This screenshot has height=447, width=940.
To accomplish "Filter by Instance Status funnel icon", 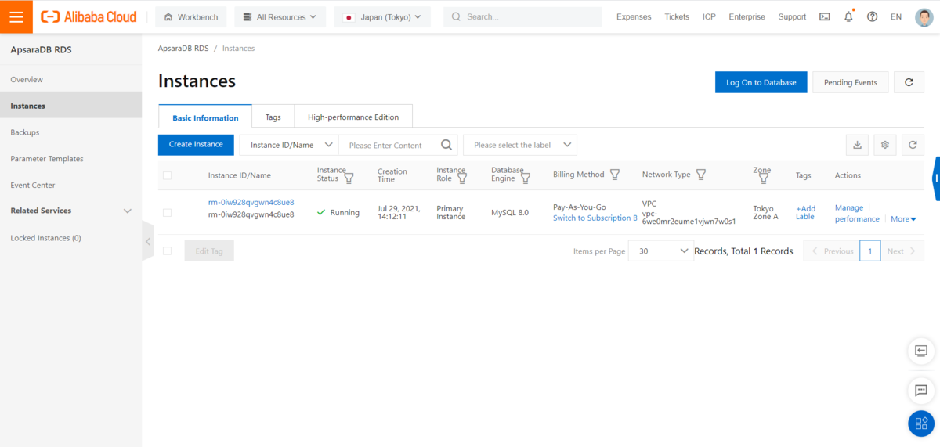I will (349, 178).
